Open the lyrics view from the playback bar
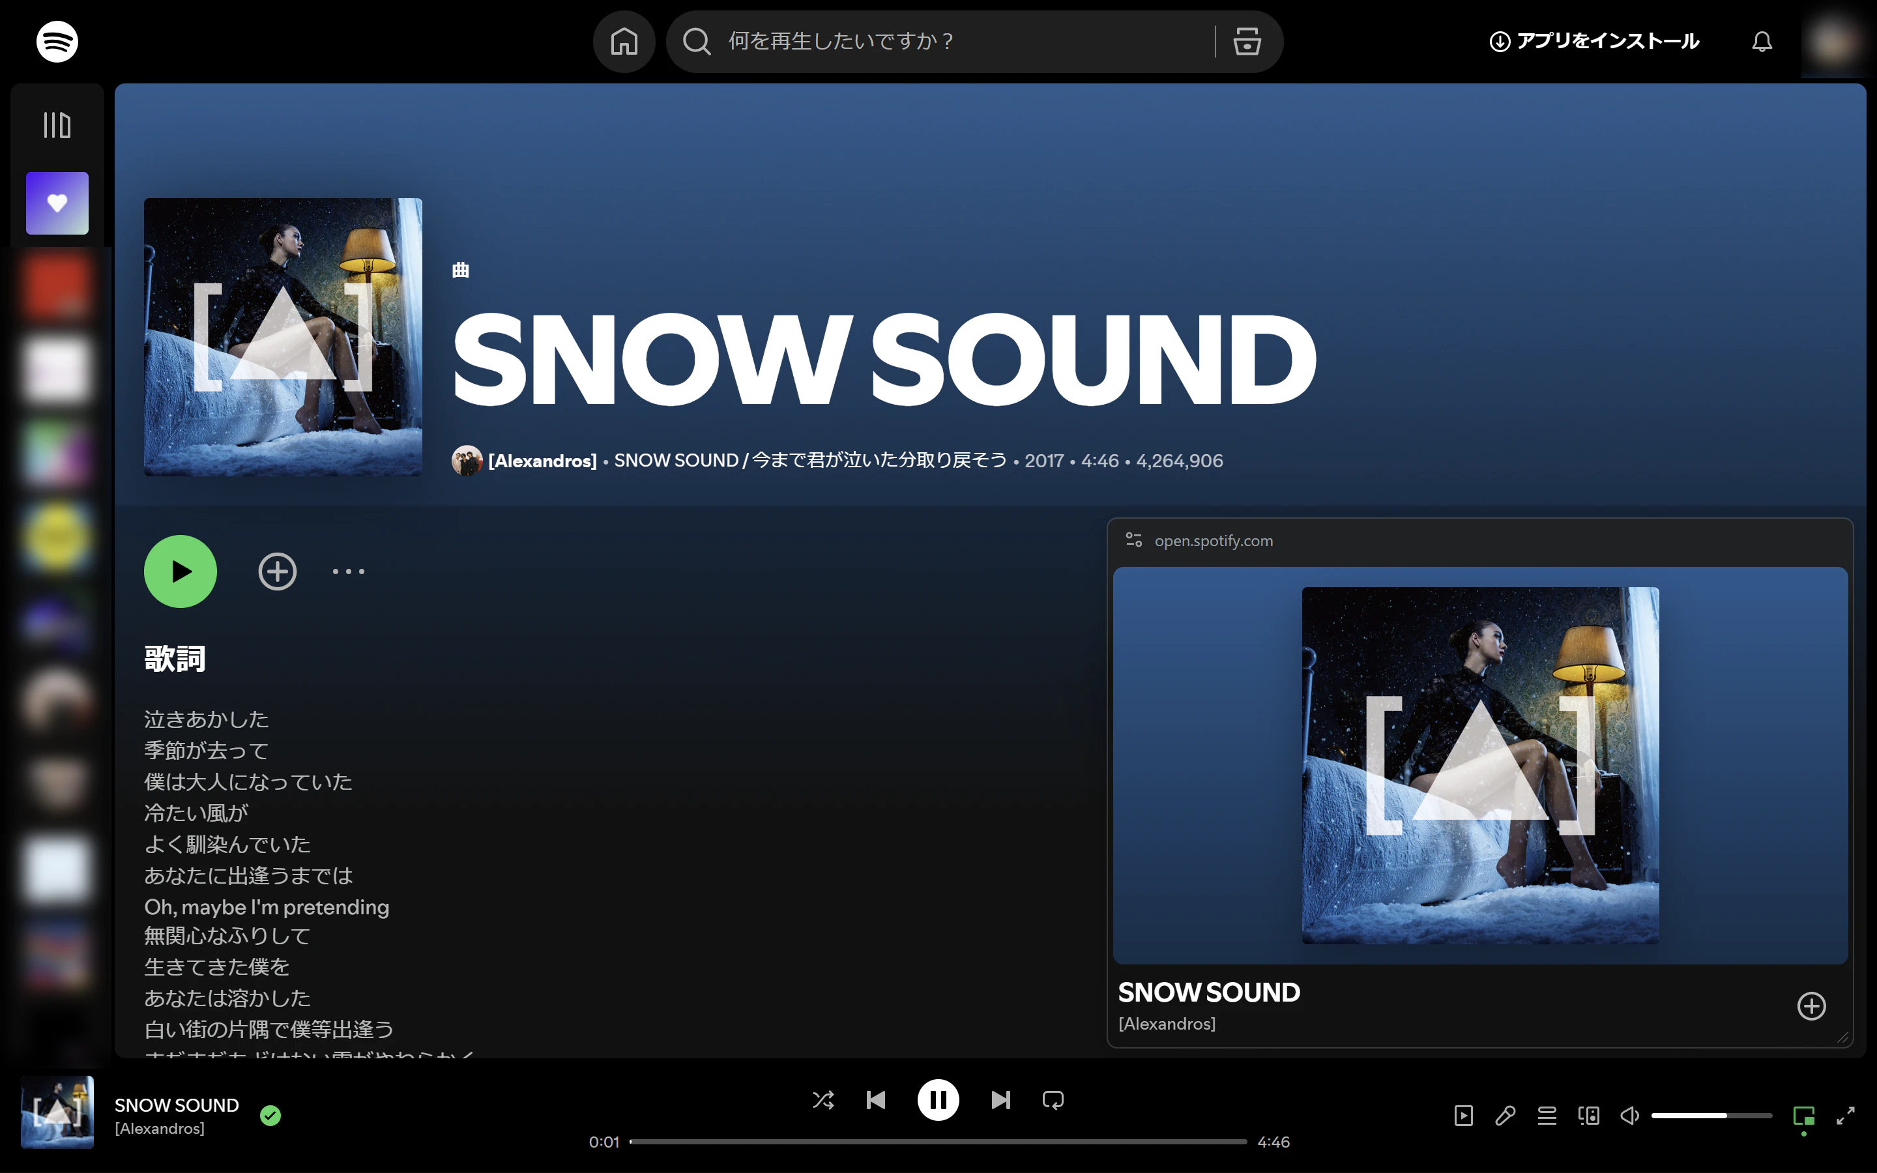The height and width of the screenshot is (1173, 1877). tap(1505, 1115)
